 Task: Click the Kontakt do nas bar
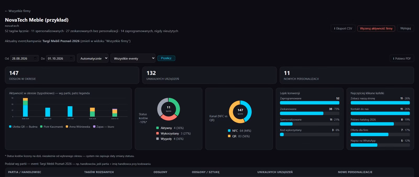coord(380,113)
